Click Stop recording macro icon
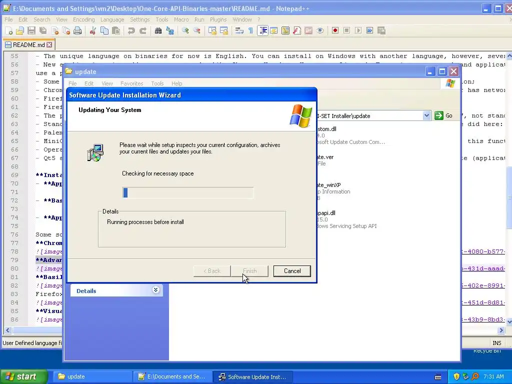512x384 pixels. (347, 30)
